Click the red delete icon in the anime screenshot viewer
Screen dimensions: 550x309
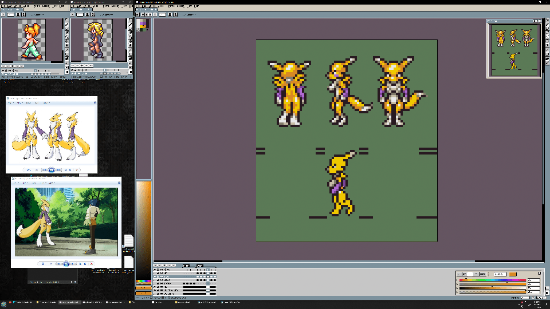(92, 264)
